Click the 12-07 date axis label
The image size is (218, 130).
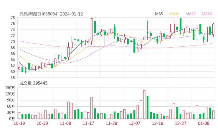(x=134, y=123)
